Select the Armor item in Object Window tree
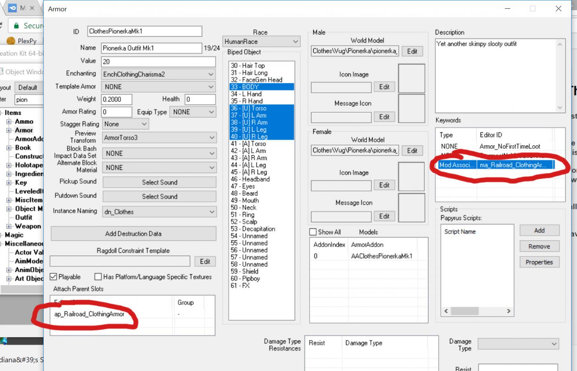Screen dimensions: 577x371 pyautogui.click(x=24, y=130)
